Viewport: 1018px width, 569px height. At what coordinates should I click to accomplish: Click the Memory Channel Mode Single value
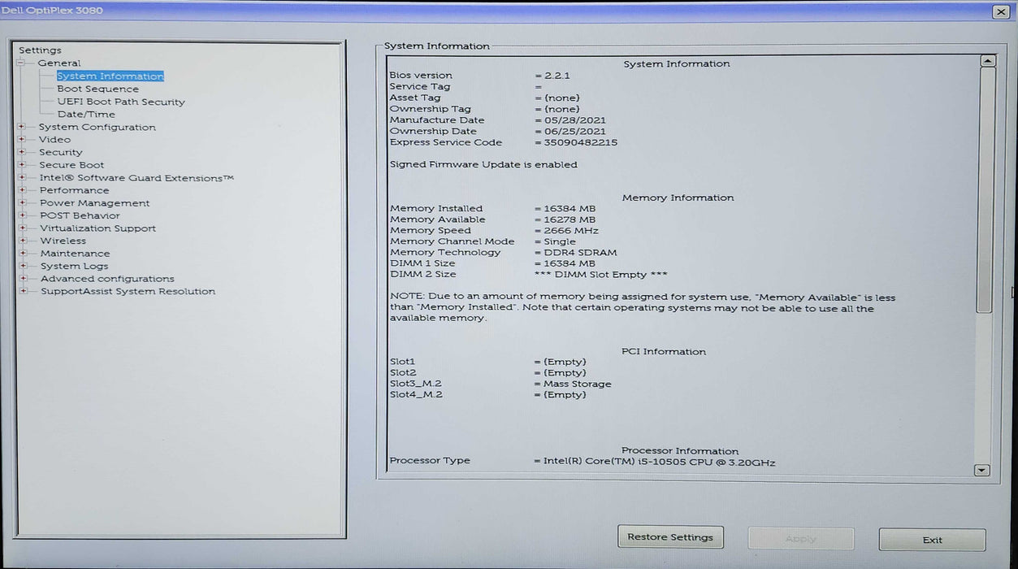(x=560, y=241)
